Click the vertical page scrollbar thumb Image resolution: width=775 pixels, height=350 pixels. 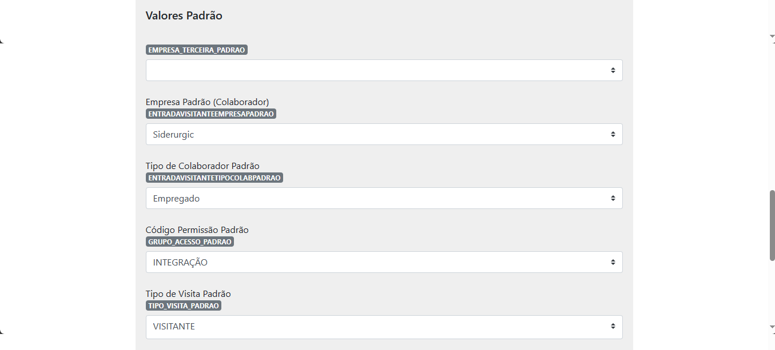coord(772,226)
